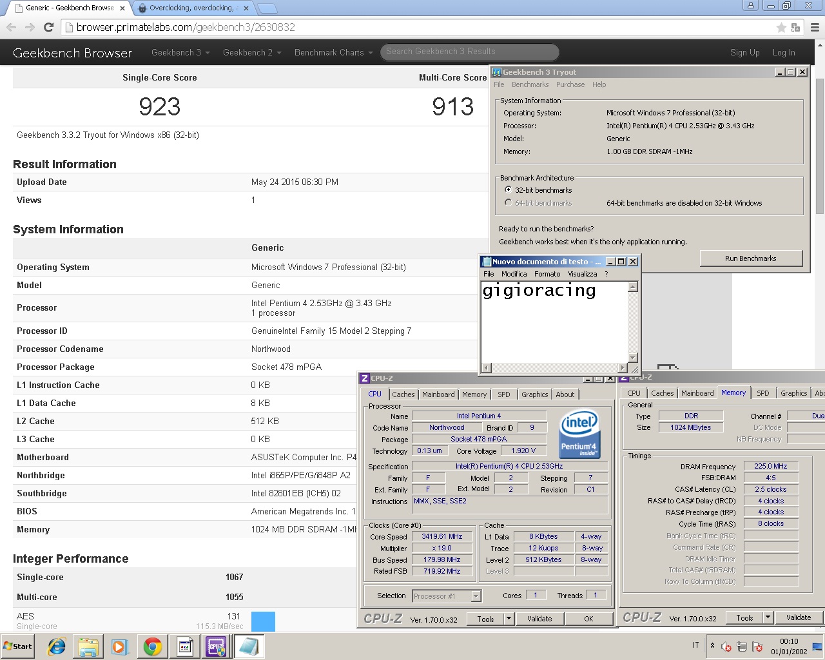This screenshot has height=660, width=825.
Task: Switch to Mainboard tab in left CPU-Z window
Action: point(438,394)
